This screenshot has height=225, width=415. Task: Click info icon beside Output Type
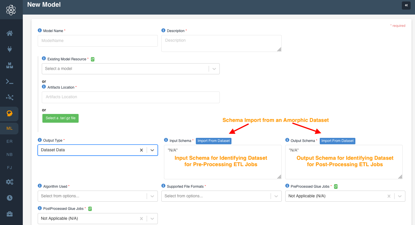(x=40, y=140)
